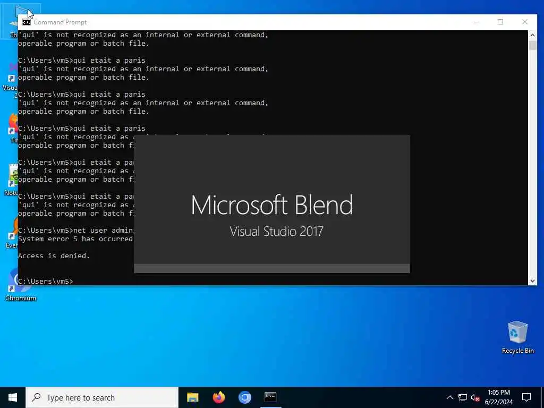Open the notification center icon
The width and height of the screenshot is (544, 408).
[526, 397]
